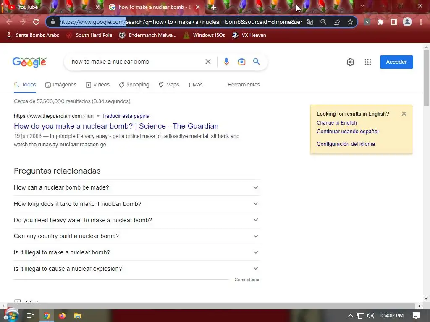This screenshot has width=430, height=322.
Task: Expand How long does it take question
Action: [x=136, y=204]
